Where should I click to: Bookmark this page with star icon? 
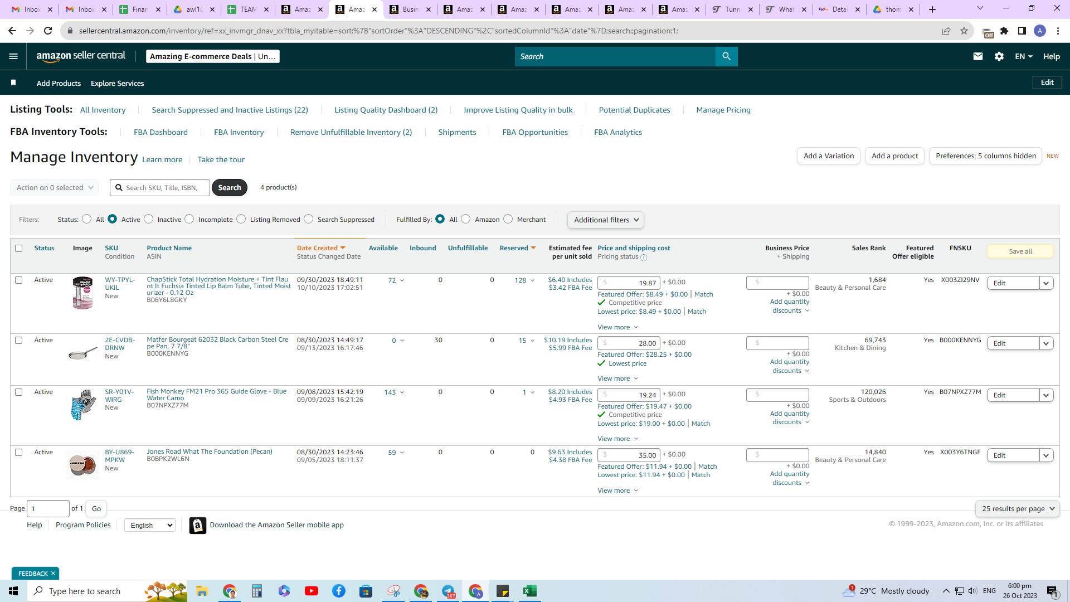[x=964, y=31]
